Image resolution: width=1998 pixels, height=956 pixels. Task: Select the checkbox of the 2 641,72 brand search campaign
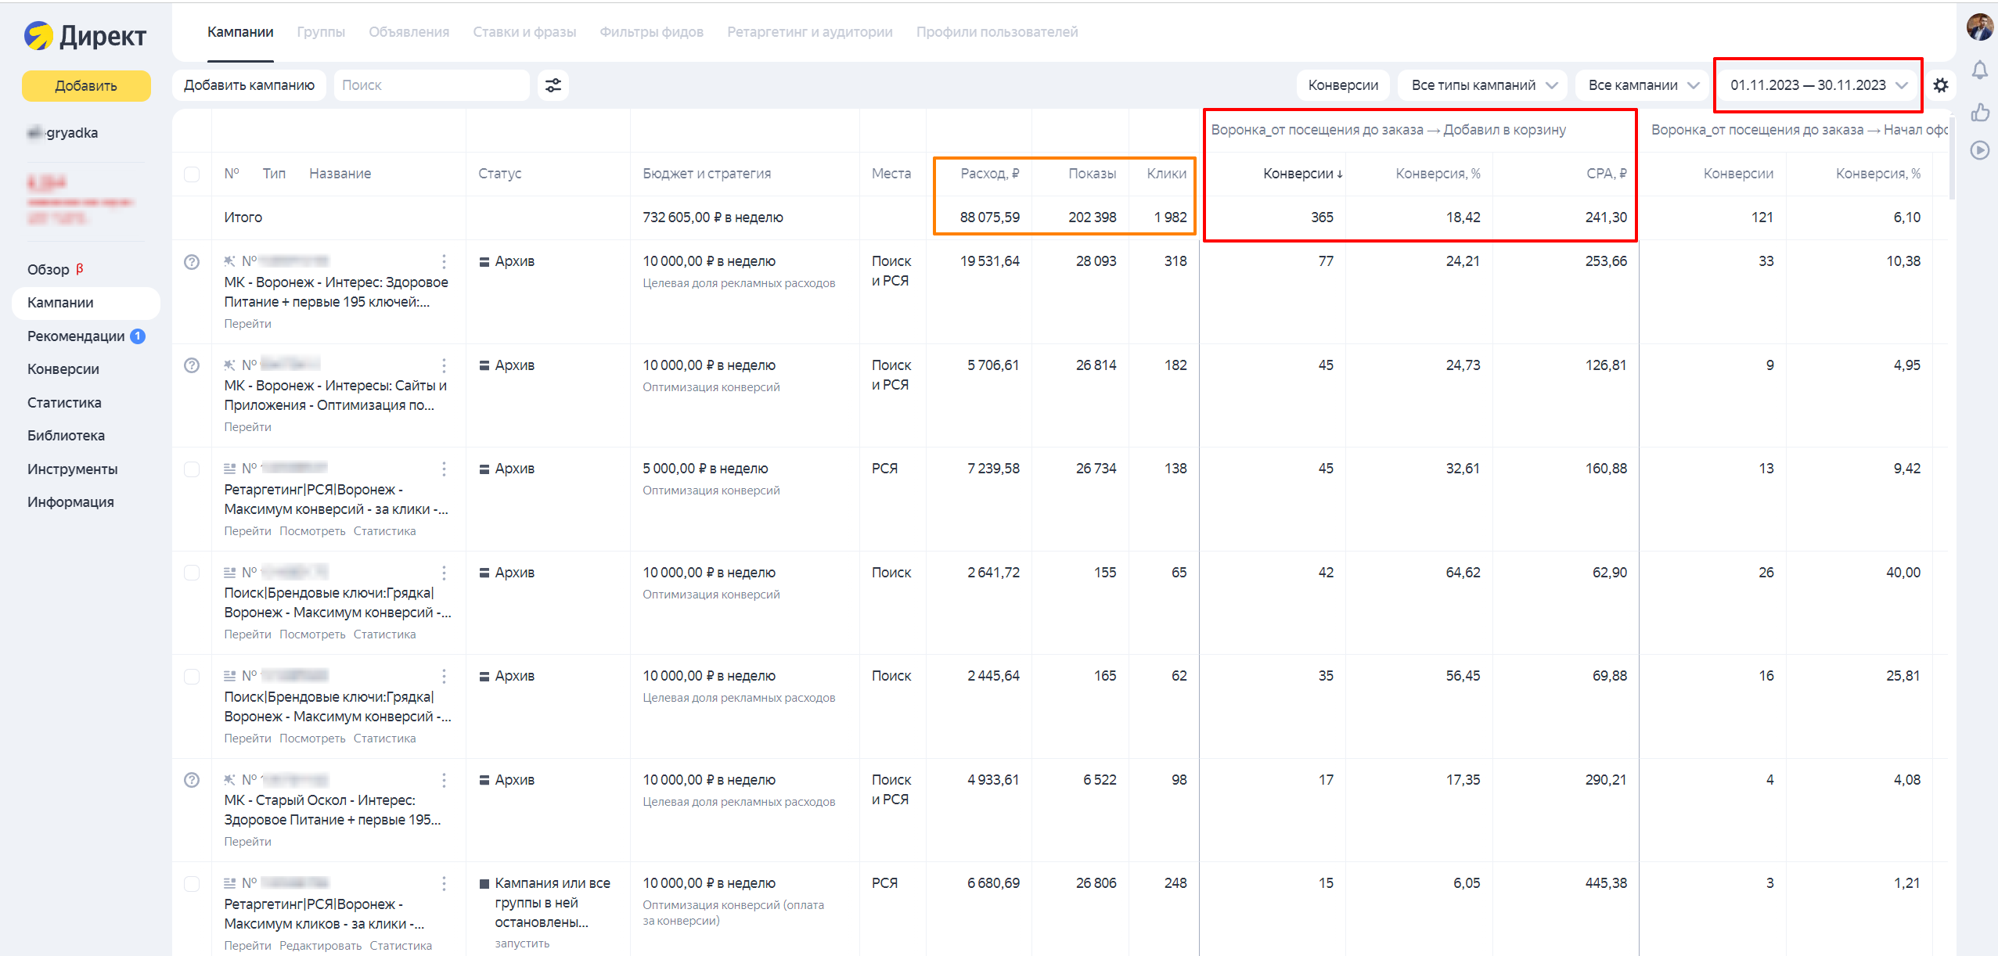[x=192, y=573]
